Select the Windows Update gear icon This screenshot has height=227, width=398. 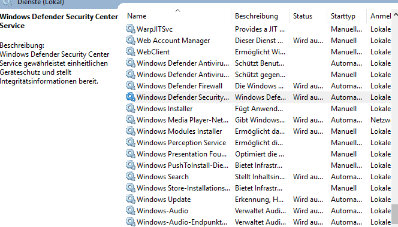coord(131,199)
